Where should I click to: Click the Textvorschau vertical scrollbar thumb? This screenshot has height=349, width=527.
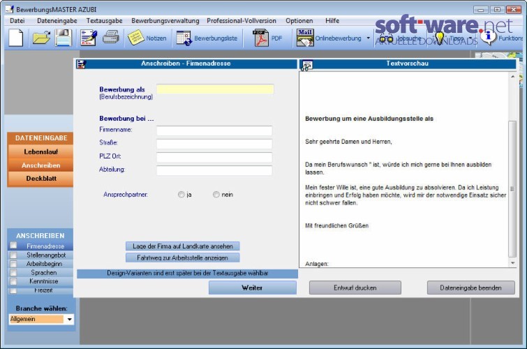point(512,188)
